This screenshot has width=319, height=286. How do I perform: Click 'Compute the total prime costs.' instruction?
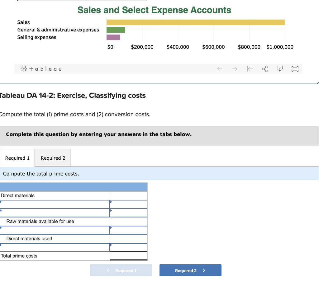pyautogui.click(x=41, y=174)
